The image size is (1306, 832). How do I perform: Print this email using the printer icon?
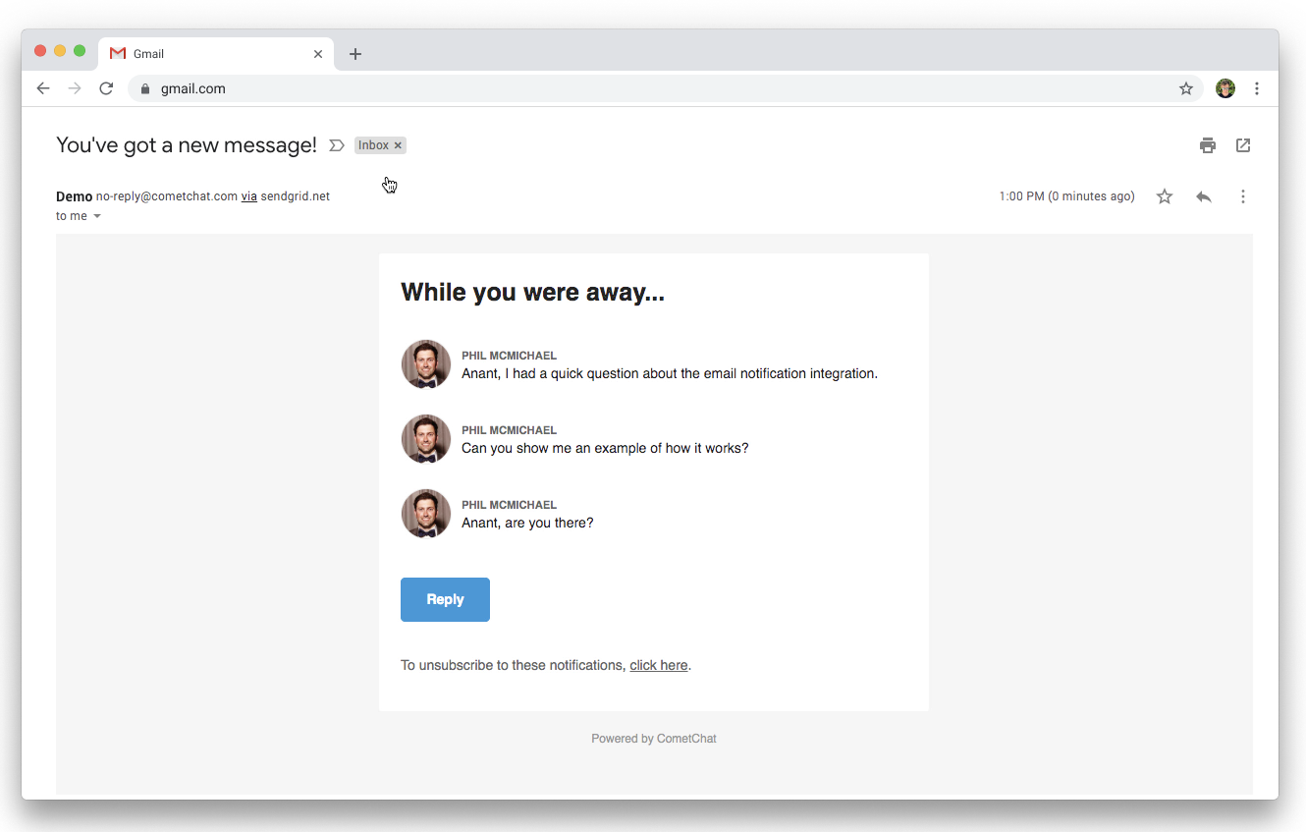click(x=1207, y=145)
